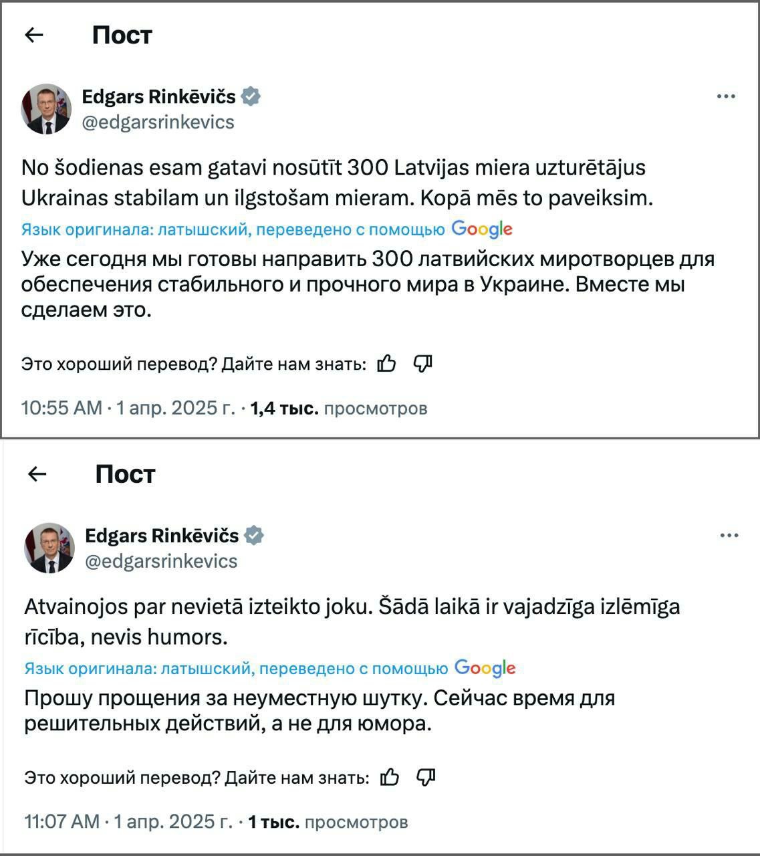This screenshot has width=760, height=856.
Task: Click the @edgarsrinkevics handle in the bottom post
Action: (161, 561)
